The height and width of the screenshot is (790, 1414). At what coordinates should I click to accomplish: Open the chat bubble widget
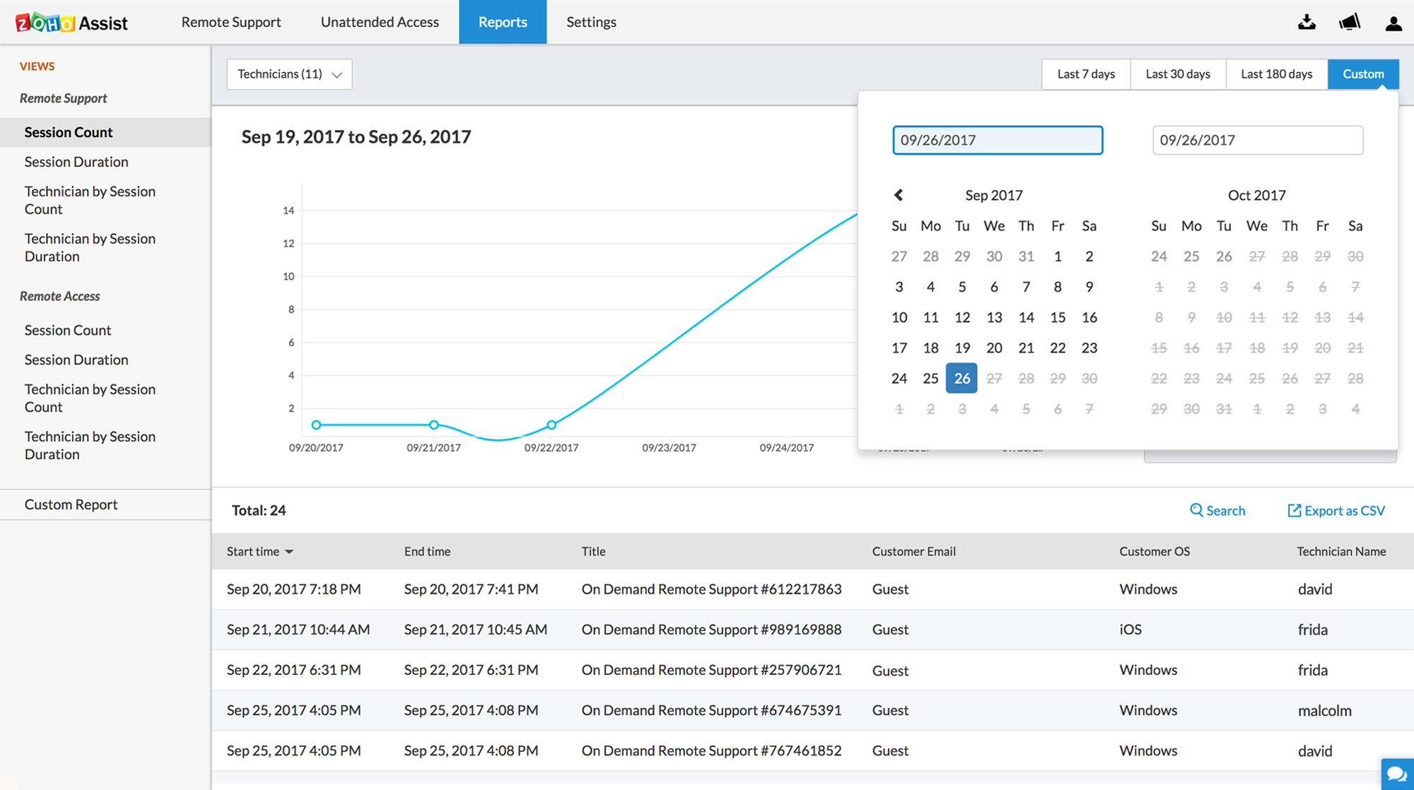pyautogui.click(x=1396, y=774)
